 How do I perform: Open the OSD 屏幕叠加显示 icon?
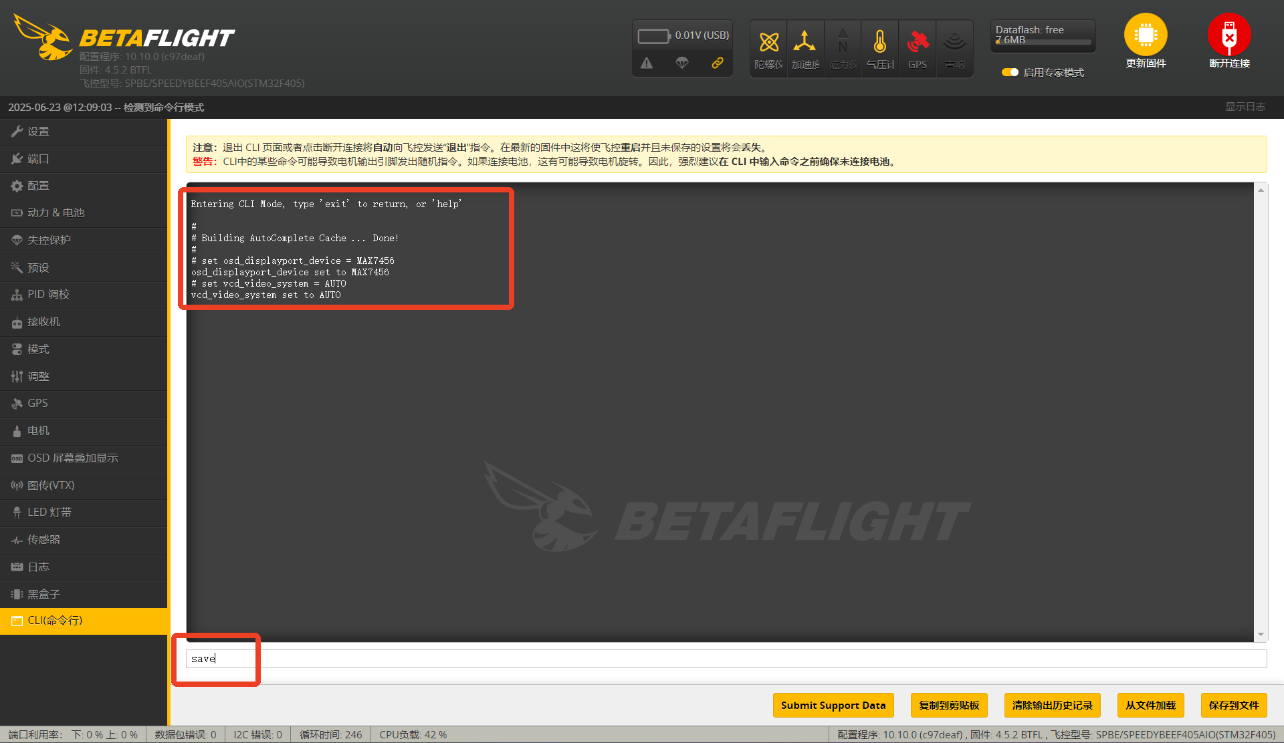(x=17, y=458)
